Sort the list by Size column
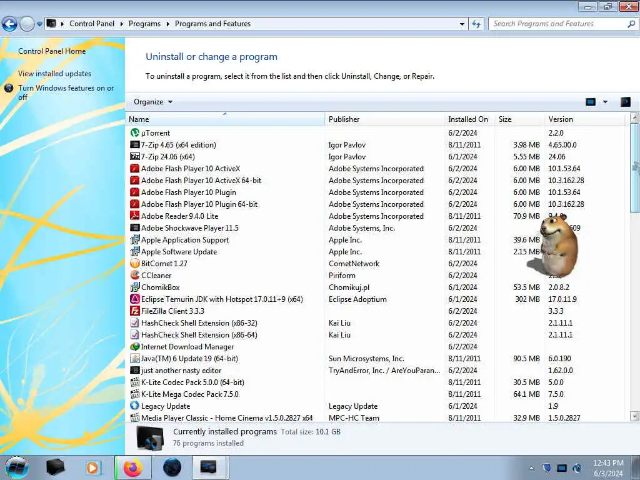Image resolution: width=640 pixels, height=480 pixels. pos(519,119)
